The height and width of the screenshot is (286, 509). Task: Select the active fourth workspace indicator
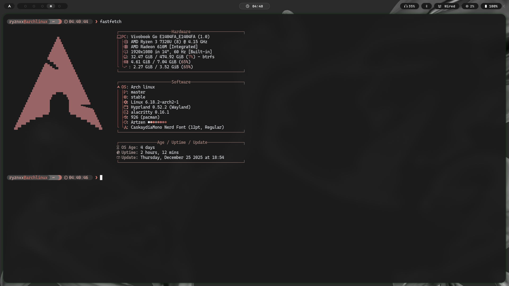[51, 6]
